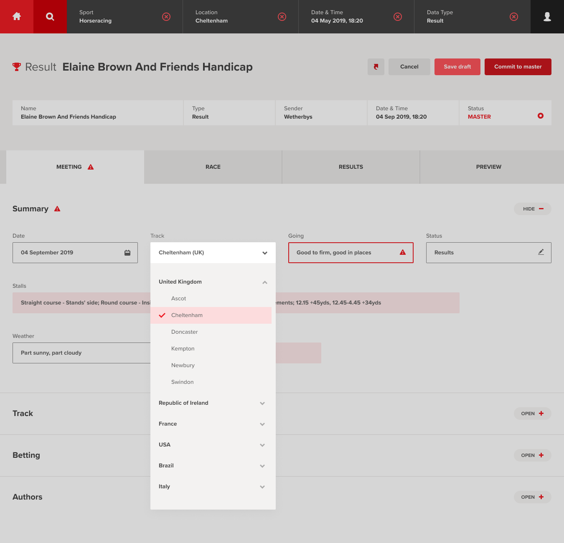564x543 pixels.
Task: Expand the Republic of Ireland group
Action: [262, 403]
